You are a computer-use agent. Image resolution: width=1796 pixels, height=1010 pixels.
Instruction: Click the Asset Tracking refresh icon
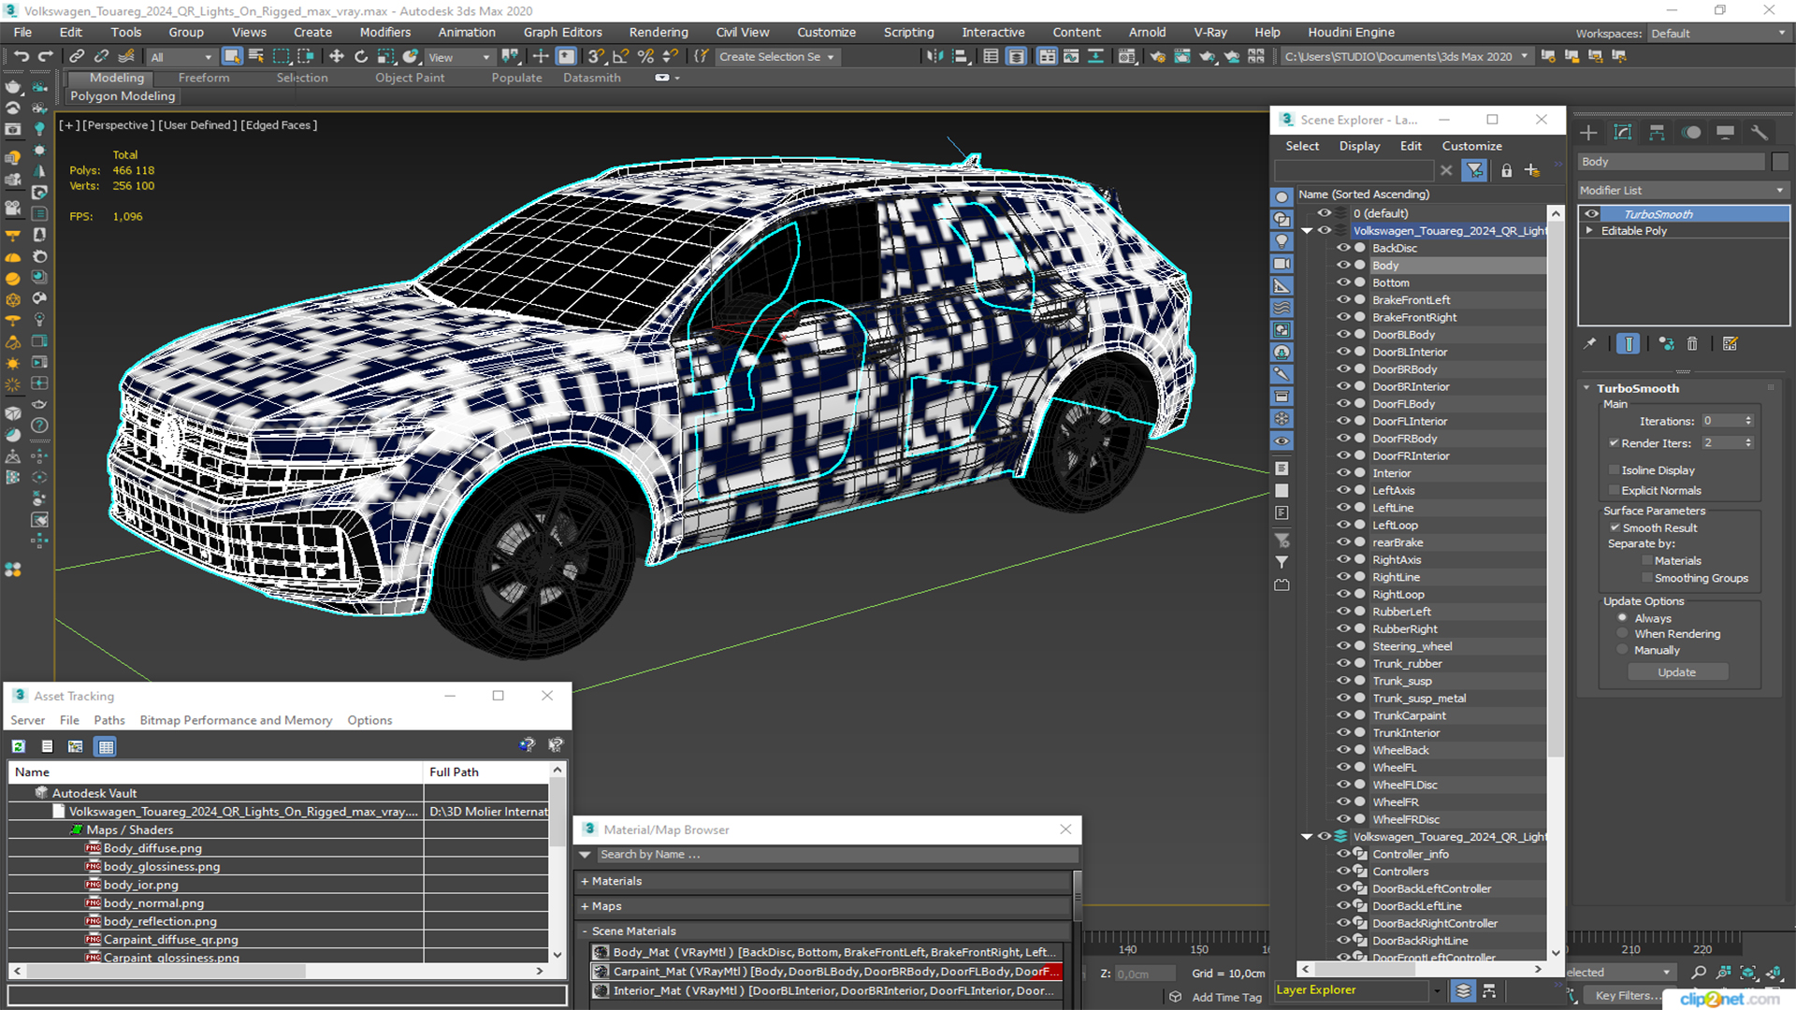coord(19,746)
